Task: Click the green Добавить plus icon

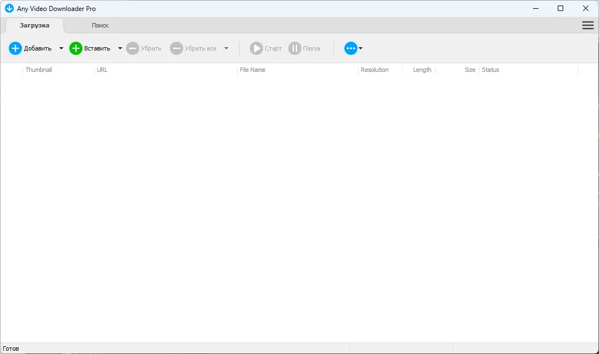Action: point(15,48)
